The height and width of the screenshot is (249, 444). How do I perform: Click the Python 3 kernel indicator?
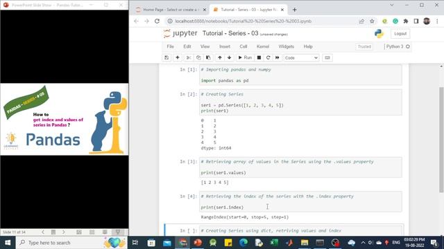click(x=398, y=46)
